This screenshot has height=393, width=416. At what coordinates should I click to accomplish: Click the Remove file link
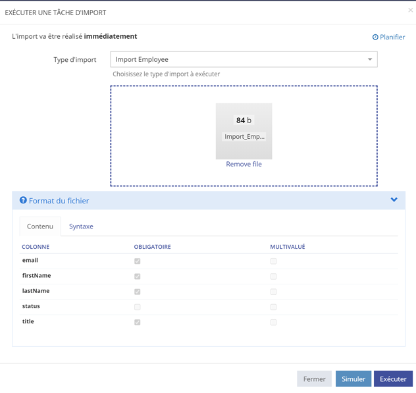[x=244, y=165]
